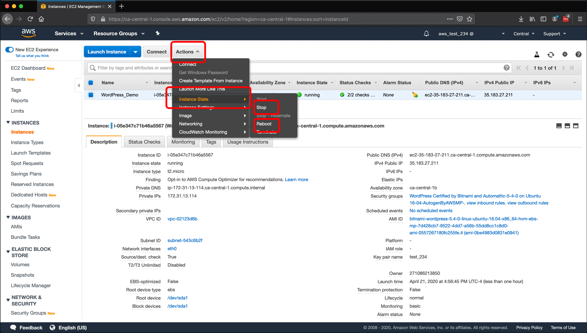587x333 pixels.
Task: Select Create Template From Instance
Action: click(x=211, y=81)
